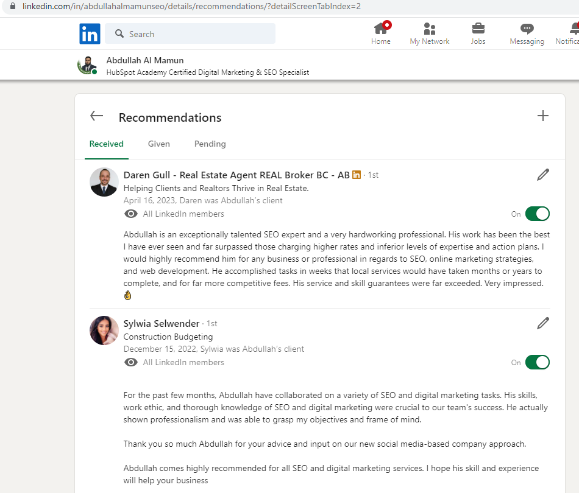Click the OK-hand emoji in Daren's recommendation

[127, 295]
